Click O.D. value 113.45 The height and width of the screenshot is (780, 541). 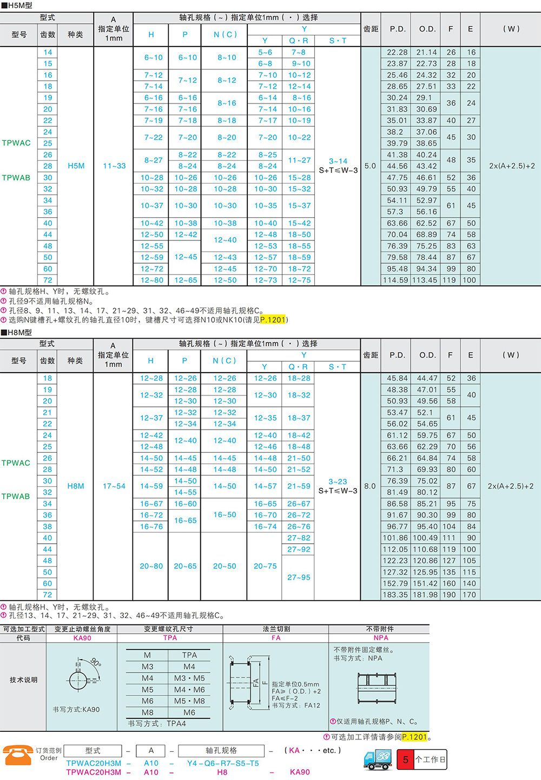[425, 280]
